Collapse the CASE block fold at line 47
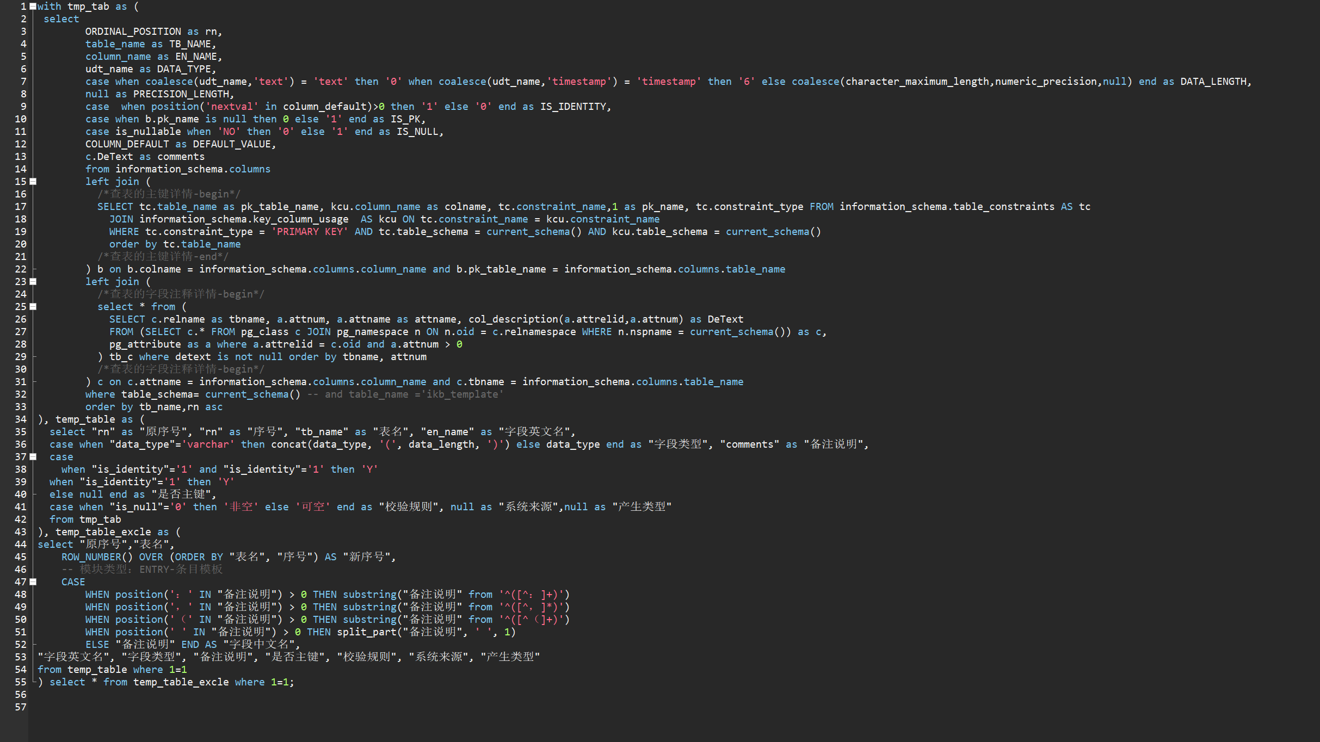The image size is (1320, 742). coord(33,582)
